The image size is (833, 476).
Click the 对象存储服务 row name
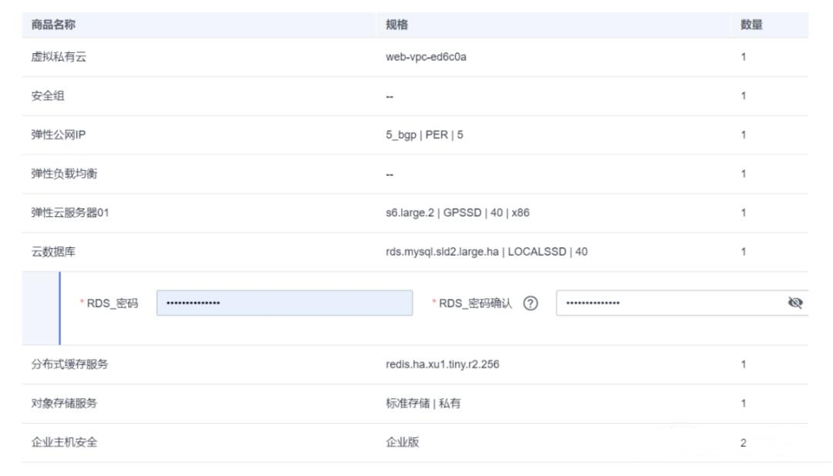[x=64, y=404]
